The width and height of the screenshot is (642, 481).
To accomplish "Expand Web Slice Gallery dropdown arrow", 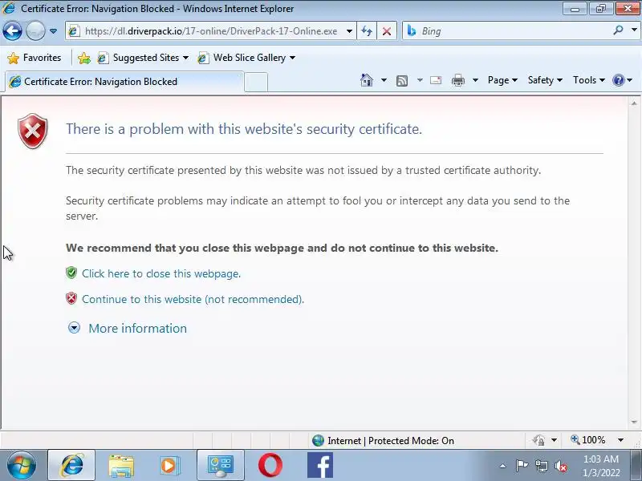I will click(292, 58).
